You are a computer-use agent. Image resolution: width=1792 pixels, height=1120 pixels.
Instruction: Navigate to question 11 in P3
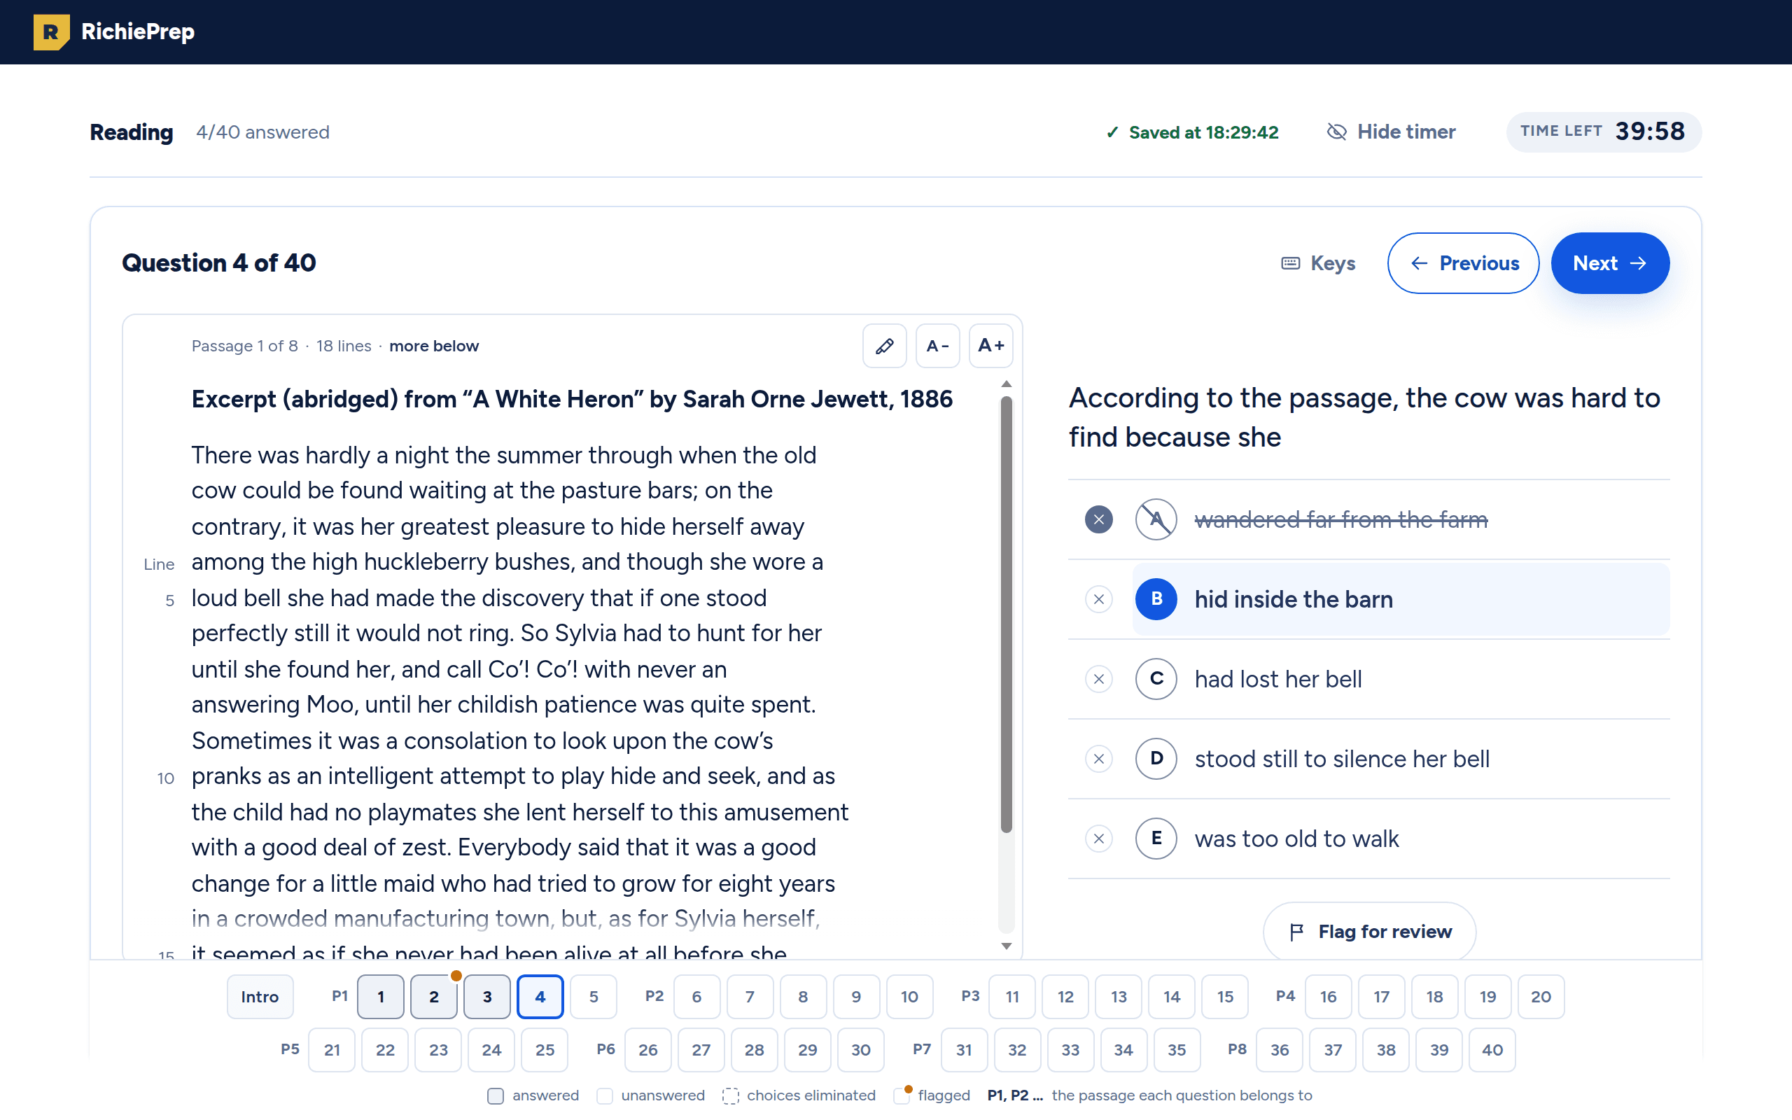coord(1012,996)
